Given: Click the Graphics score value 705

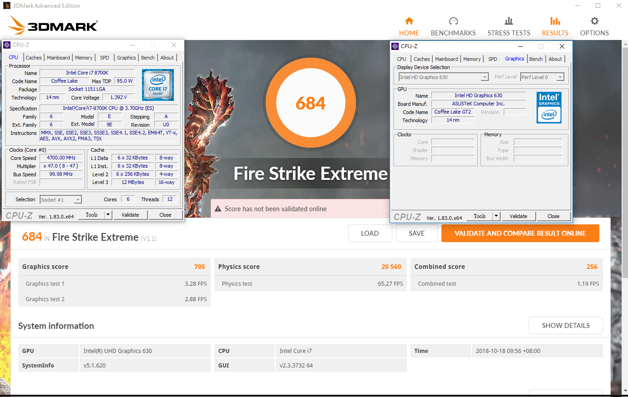Looking at the screenshot, I should tap(200, 267).
